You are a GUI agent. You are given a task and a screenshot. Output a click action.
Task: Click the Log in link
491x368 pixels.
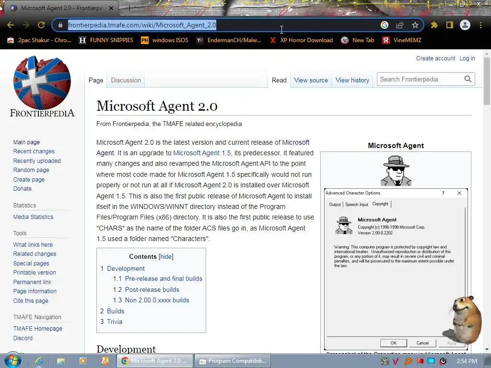click(x=467, y=58)
